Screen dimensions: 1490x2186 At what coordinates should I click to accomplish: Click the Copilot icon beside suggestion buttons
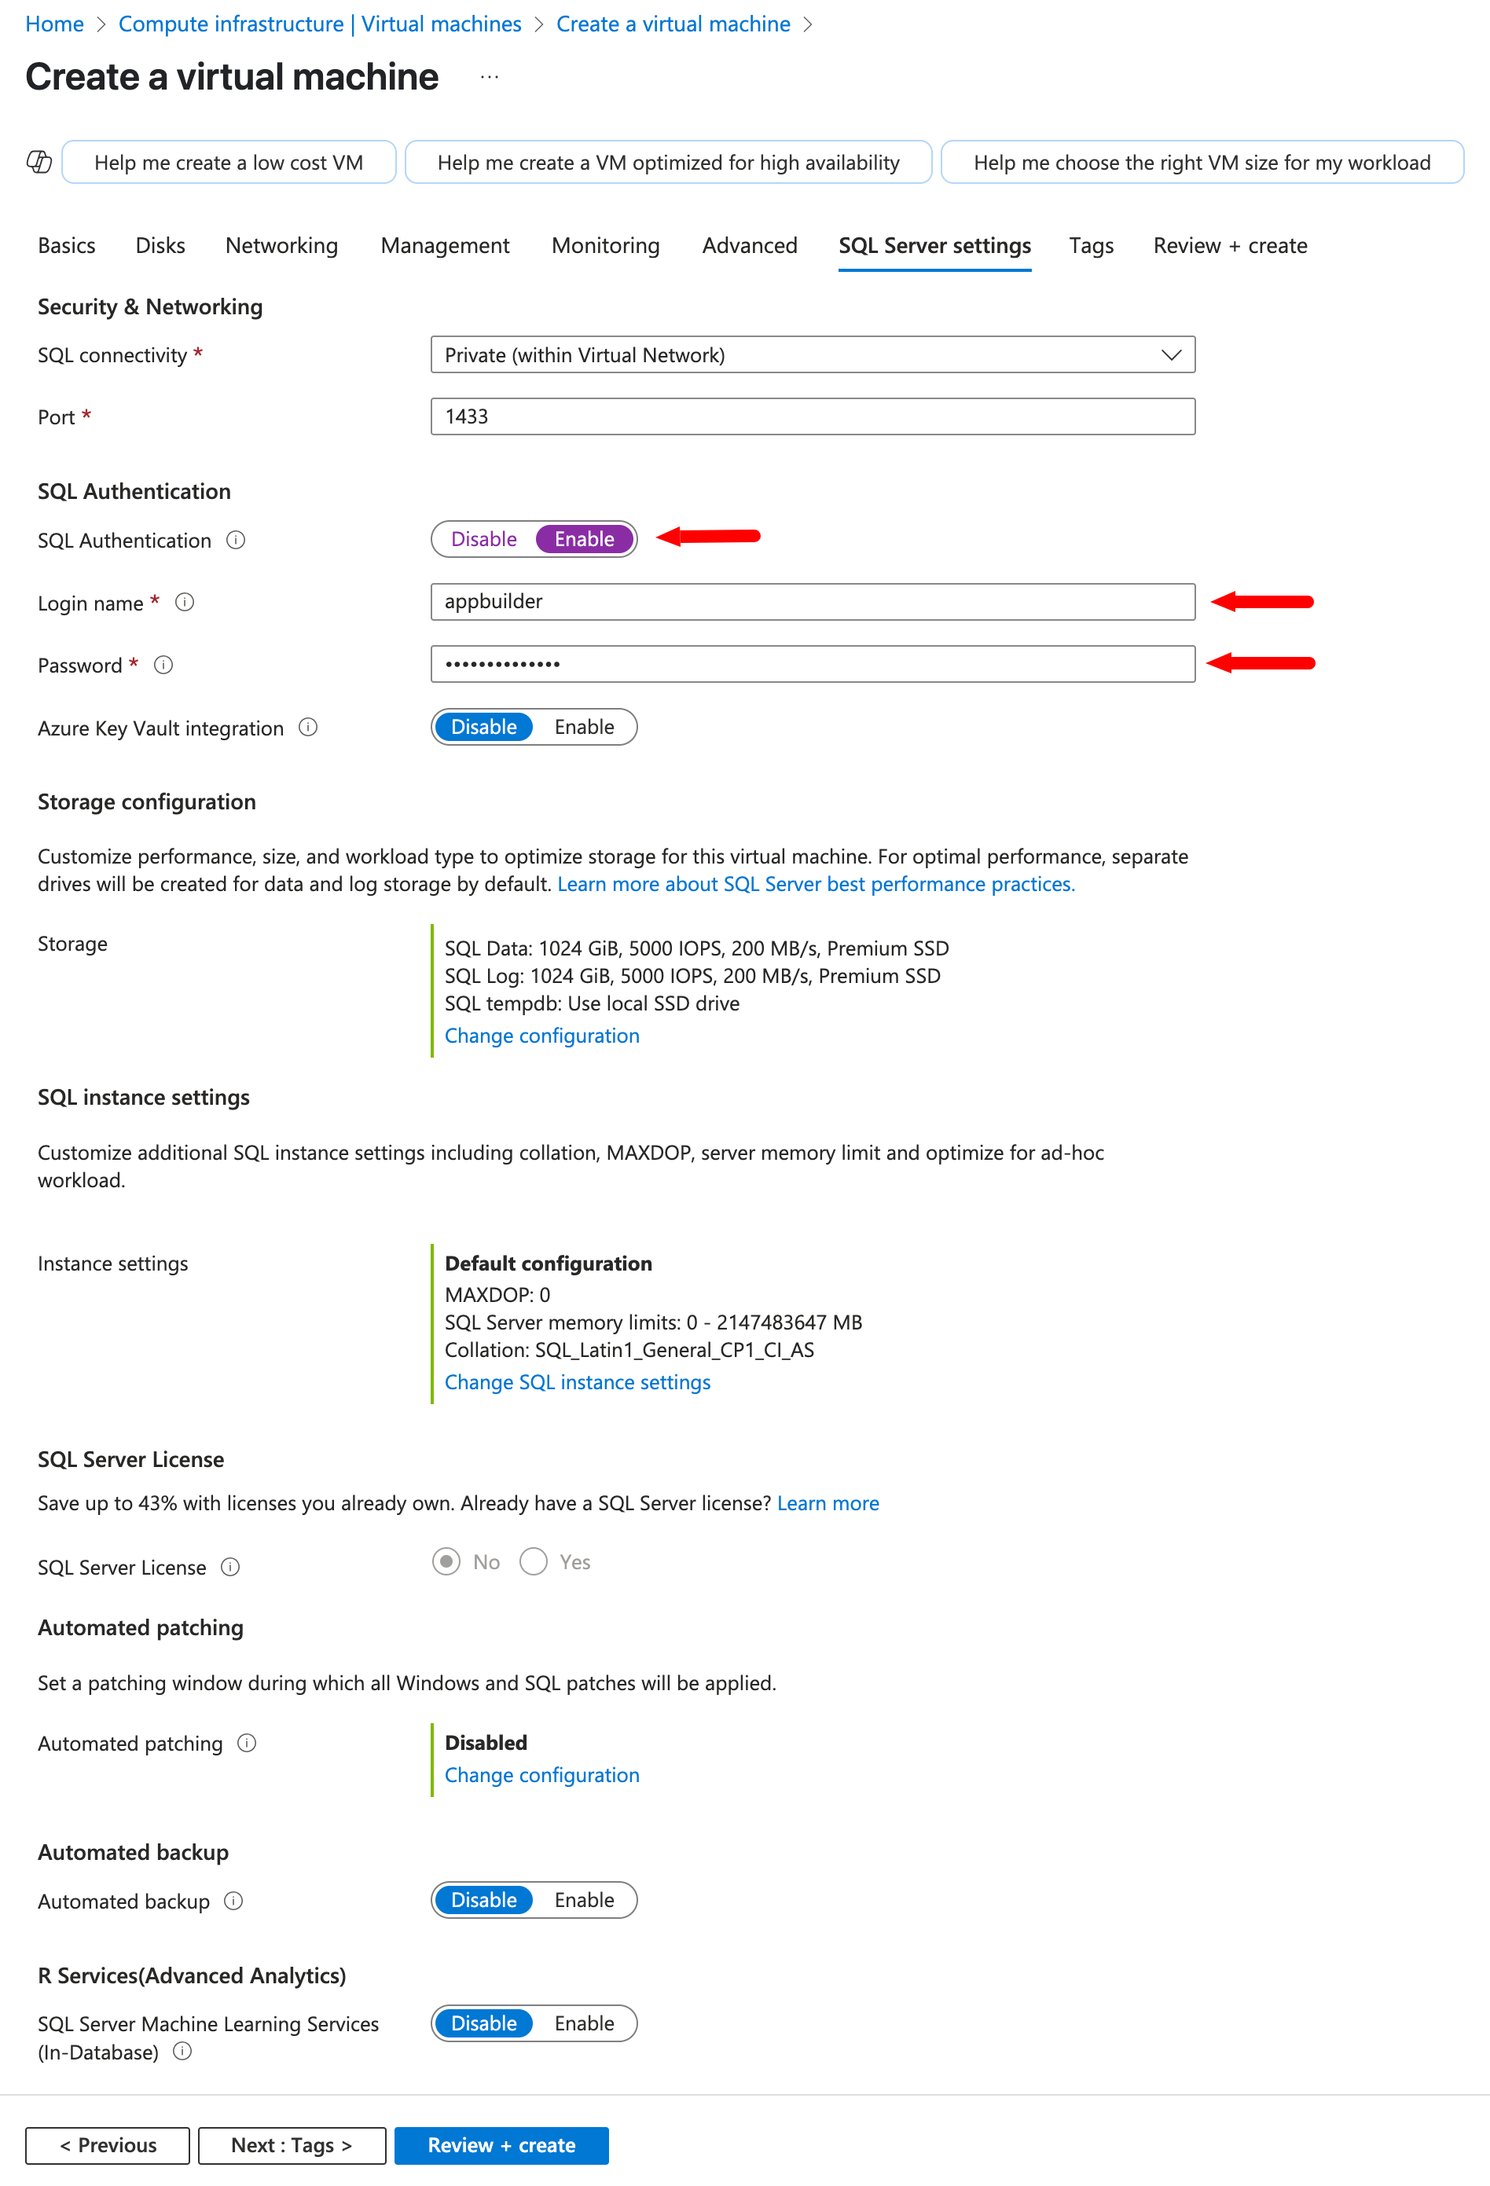pyautogui.click(x=39, y=162)
